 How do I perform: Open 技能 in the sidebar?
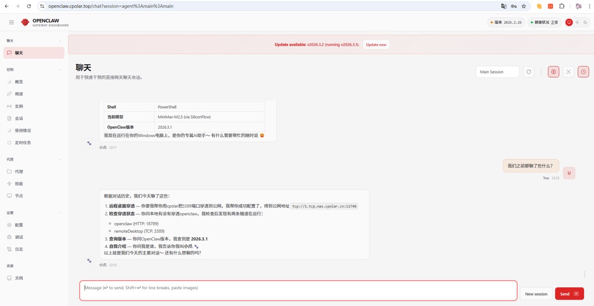(x=34, y=184)
